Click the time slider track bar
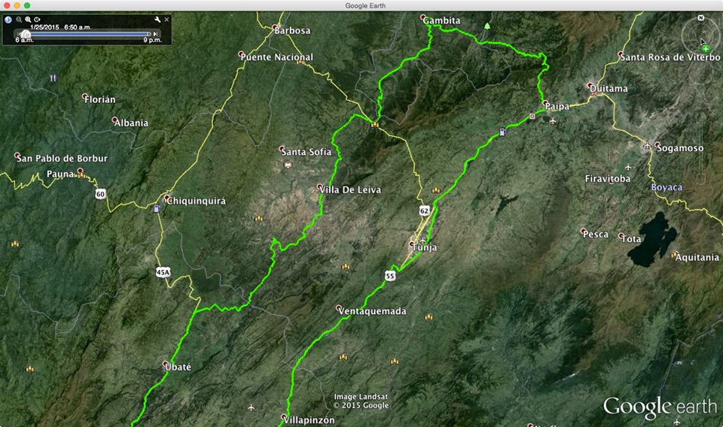The height and width of the screenshot is (427, 723). (x=90, y=34)
